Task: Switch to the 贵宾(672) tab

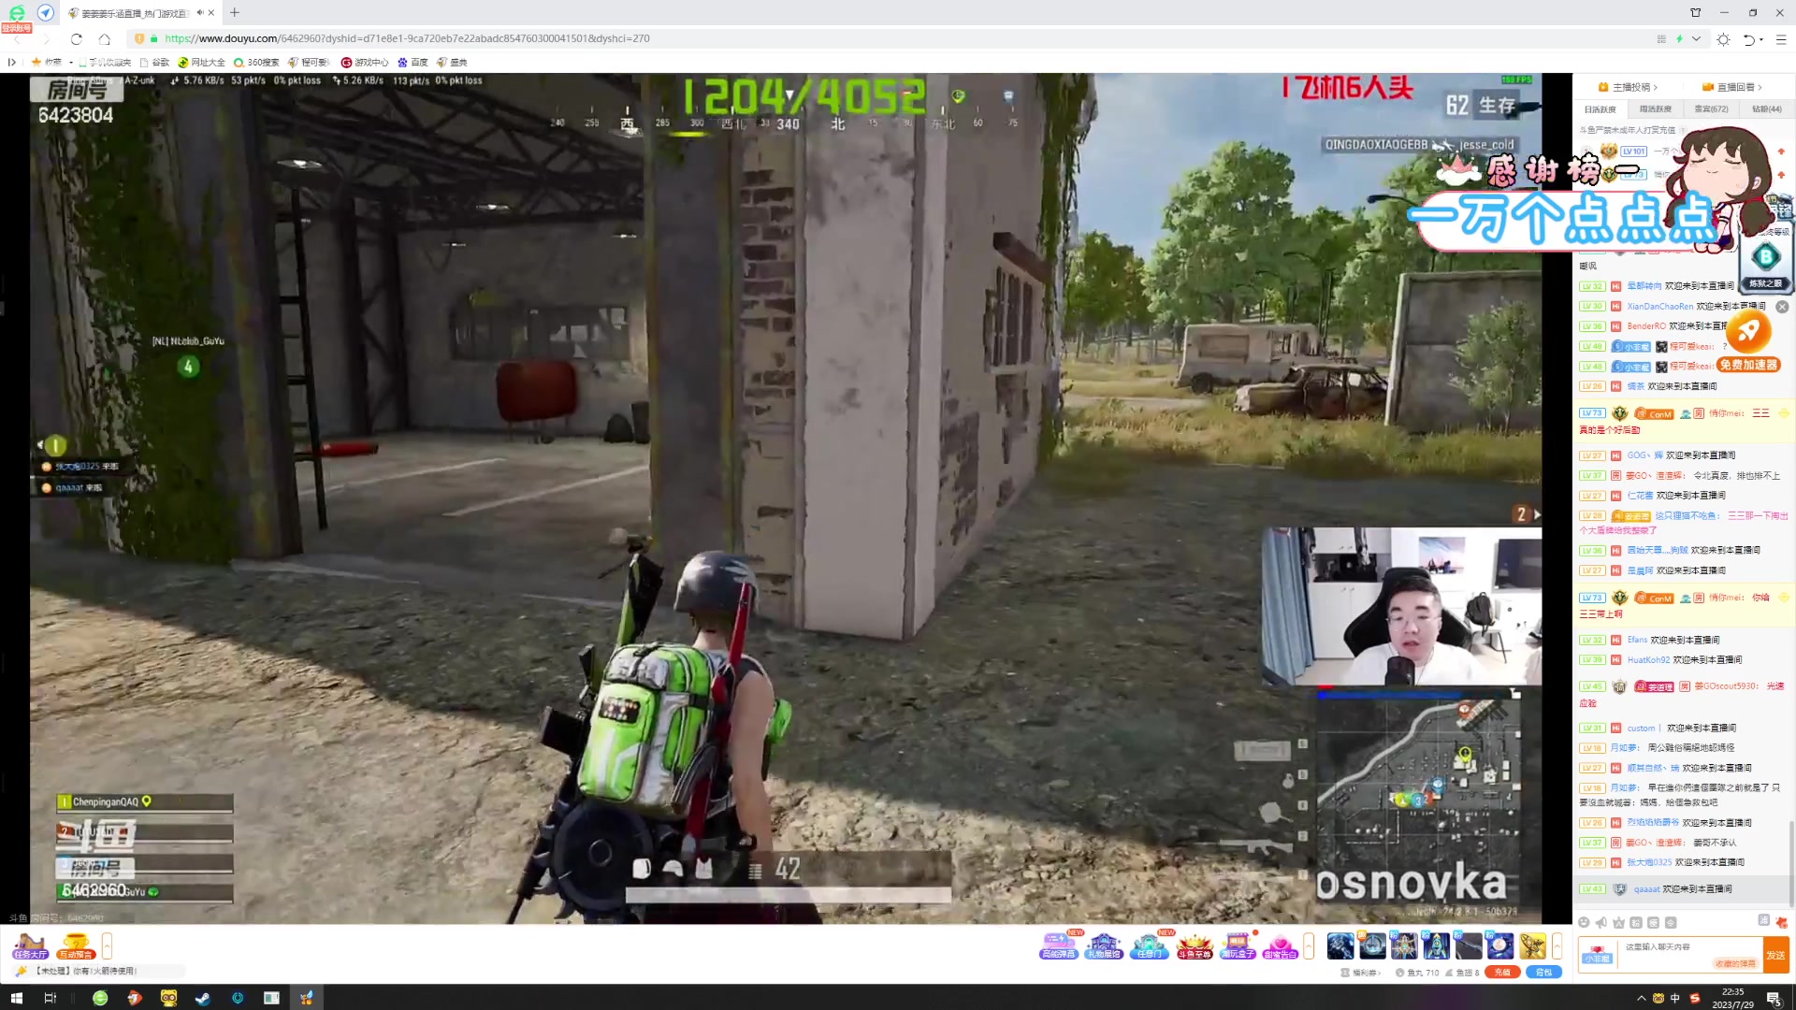Action: coord(1711,108)
